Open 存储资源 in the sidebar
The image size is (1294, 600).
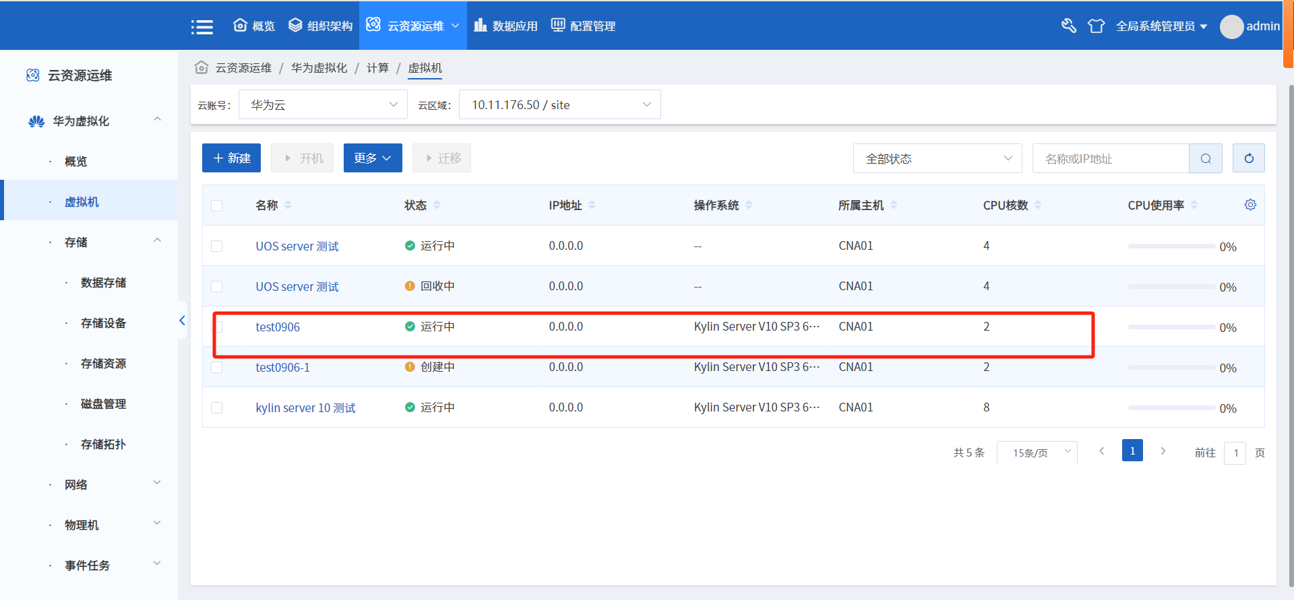pos(103,364)
